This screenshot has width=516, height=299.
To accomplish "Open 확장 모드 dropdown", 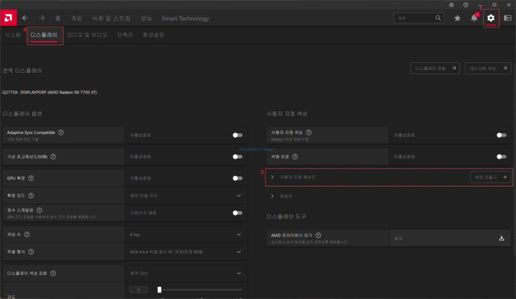I will [186, 196].
